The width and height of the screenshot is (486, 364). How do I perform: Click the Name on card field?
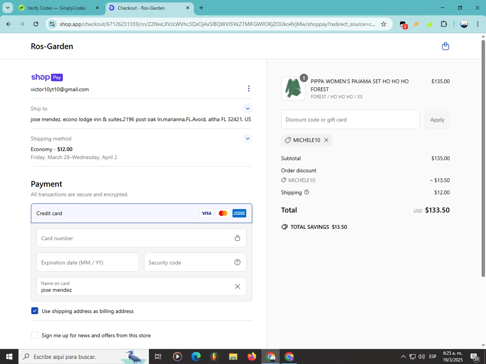pos(142,286)
